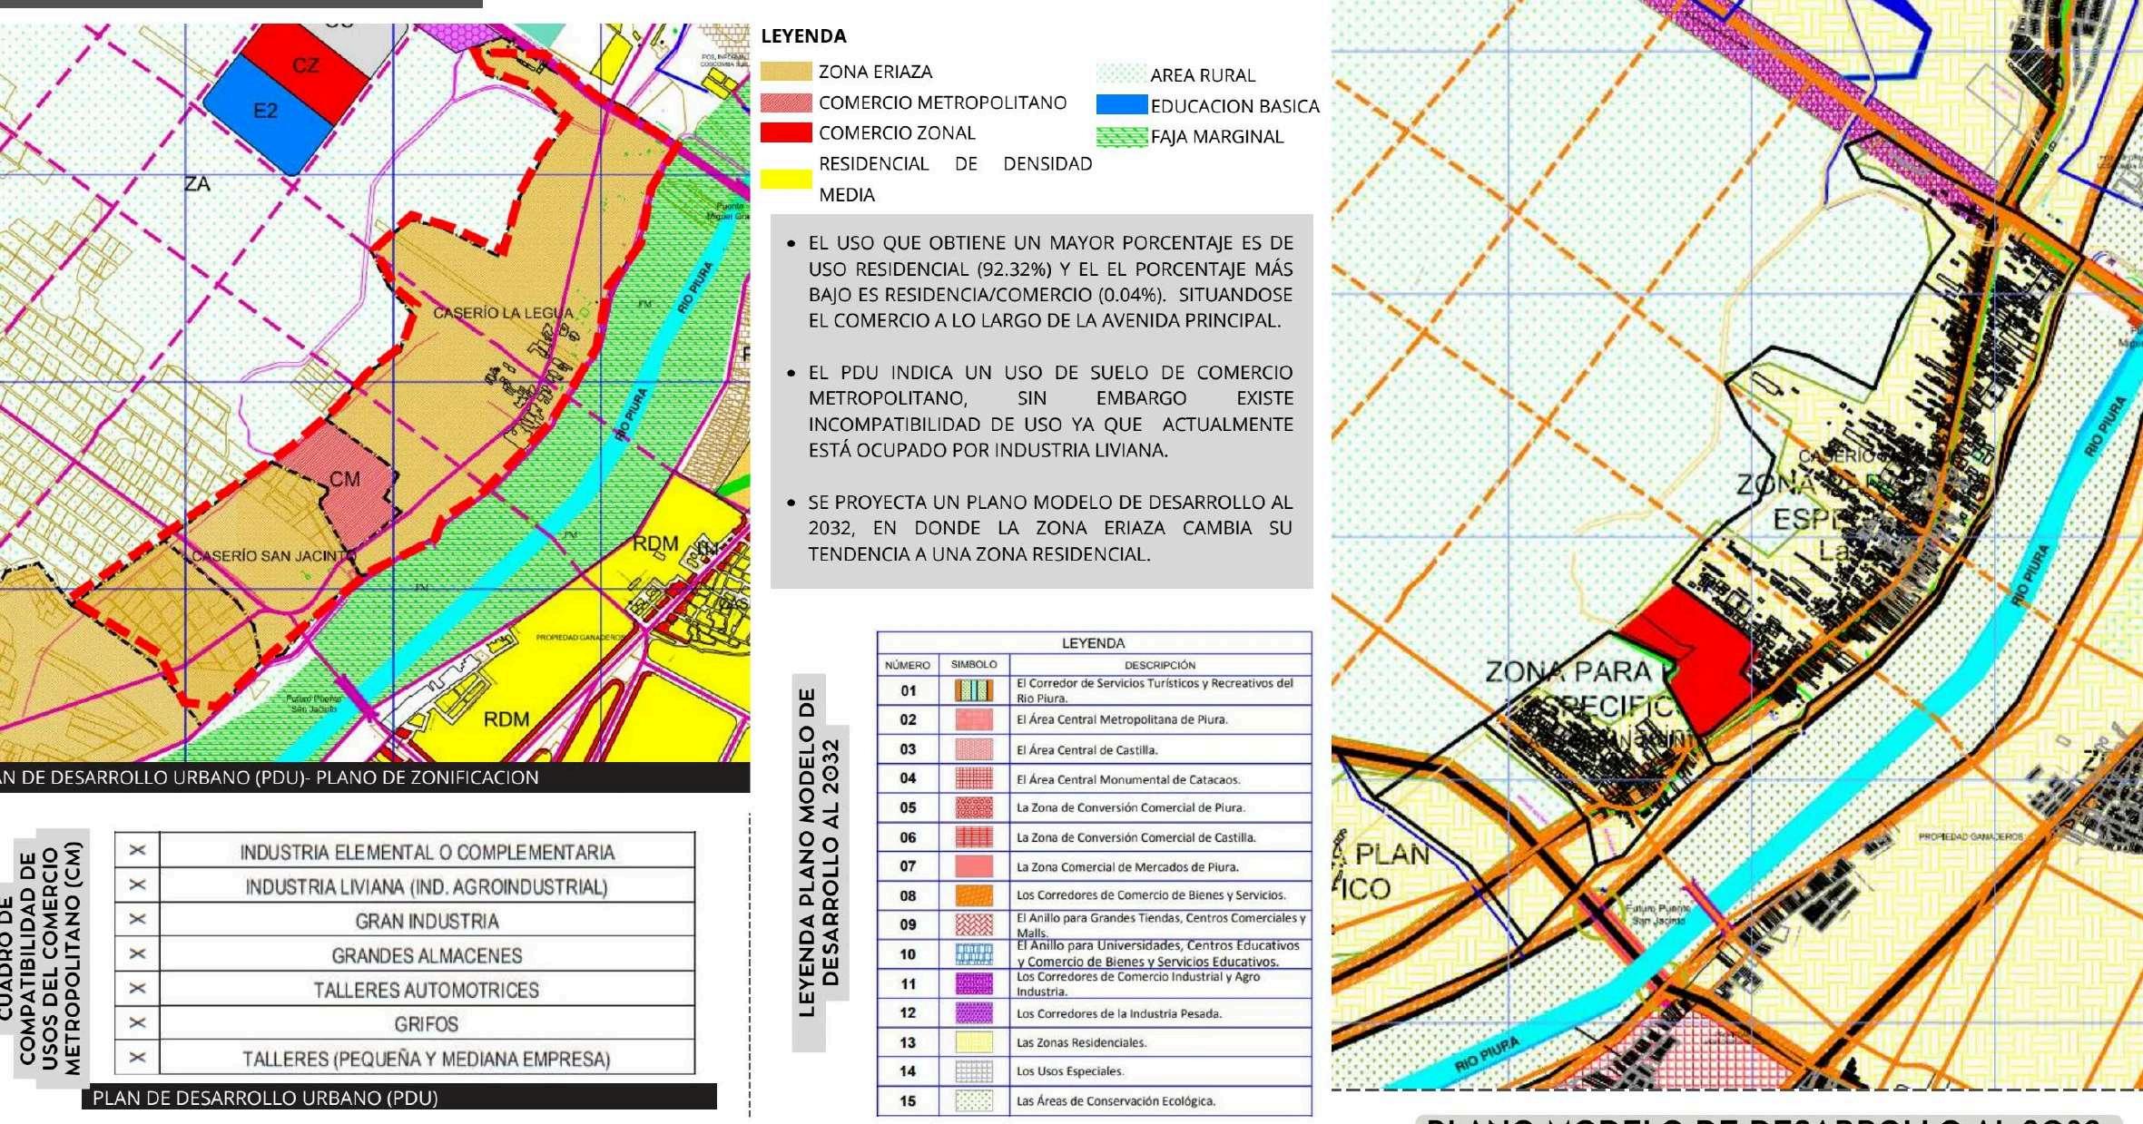Click symbol for row 14 Usos Especiales

tap(974, 1071)
